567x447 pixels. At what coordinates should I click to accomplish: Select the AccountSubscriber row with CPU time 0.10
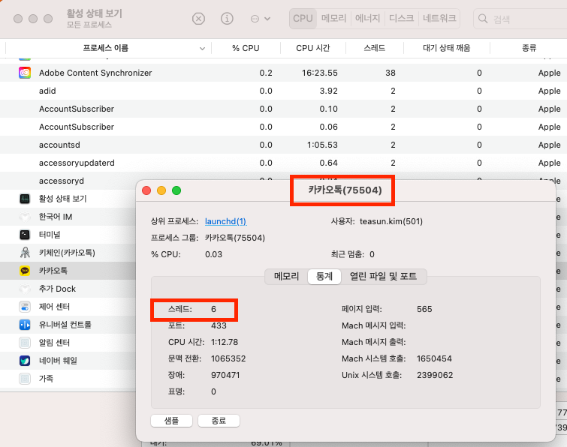[x=284, y=109]
